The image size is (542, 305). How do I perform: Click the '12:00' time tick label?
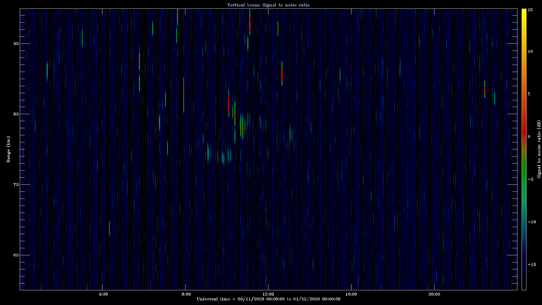(268, 294)
